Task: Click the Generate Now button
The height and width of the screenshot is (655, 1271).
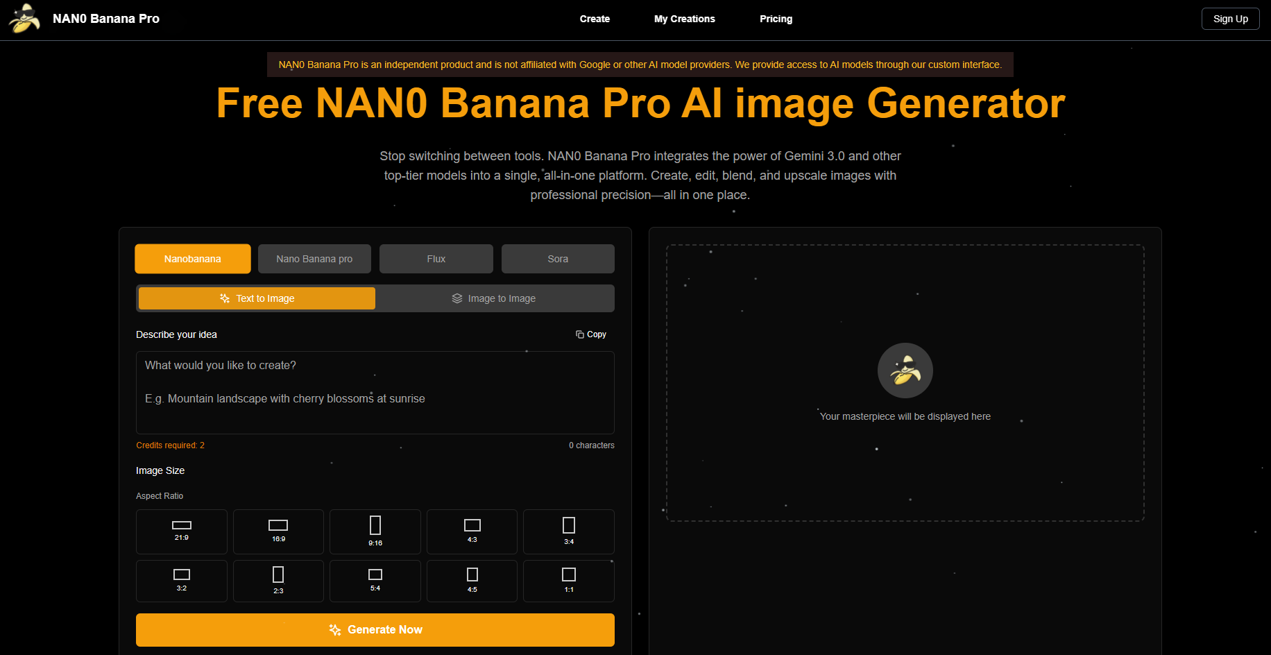Action: point(375,629)
